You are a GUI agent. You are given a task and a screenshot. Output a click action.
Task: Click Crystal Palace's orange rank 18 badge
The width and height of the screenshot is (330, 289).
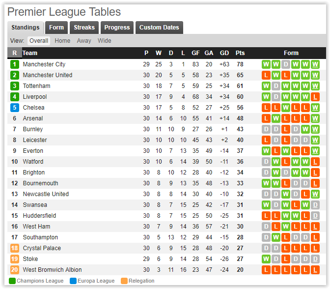(14, 248)
